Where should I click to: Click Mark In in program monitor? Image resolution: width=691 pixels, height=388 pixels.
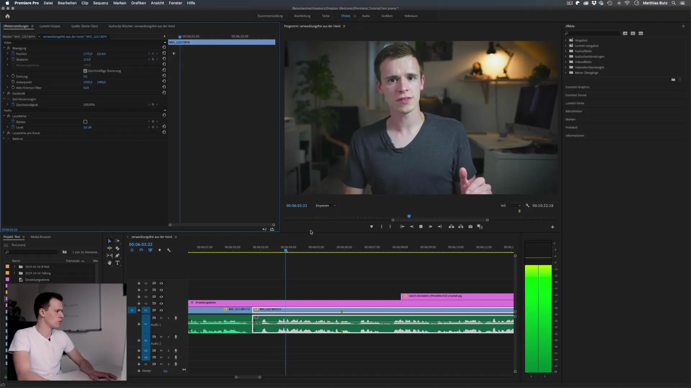[381, 227]
